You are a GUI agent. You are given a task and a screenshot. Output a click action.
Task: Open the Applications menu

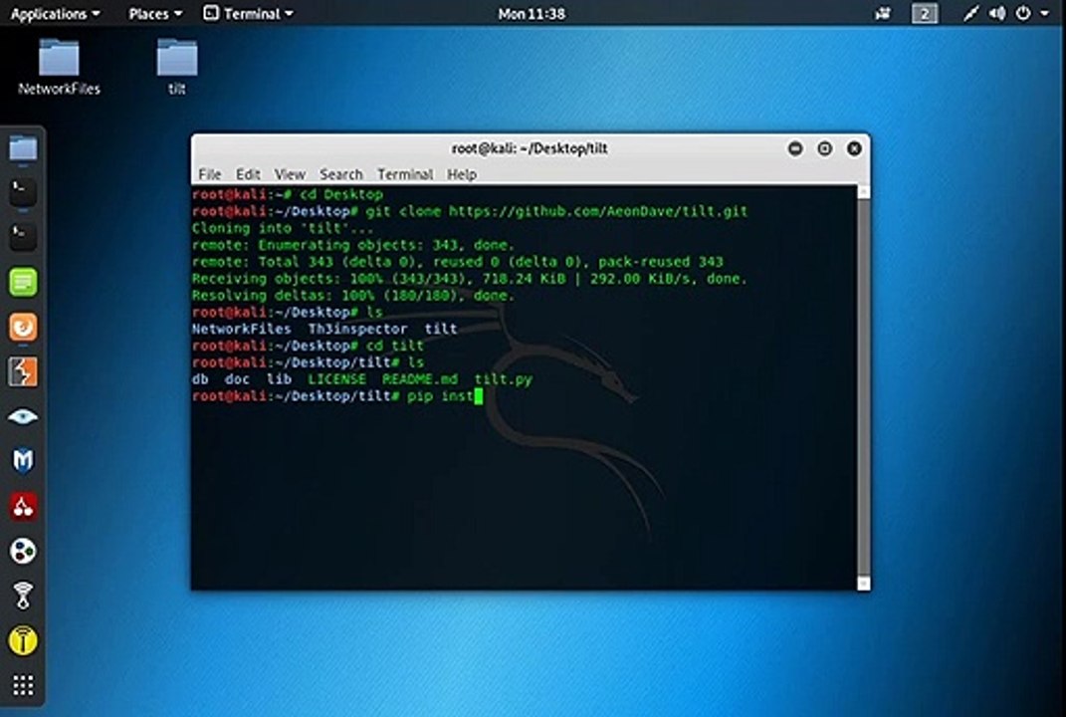click(x=55, y=14)
